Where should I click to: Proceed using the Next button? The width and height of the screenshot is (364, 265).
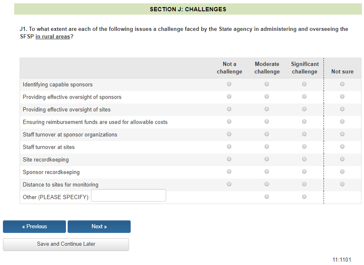click(99, 227)
